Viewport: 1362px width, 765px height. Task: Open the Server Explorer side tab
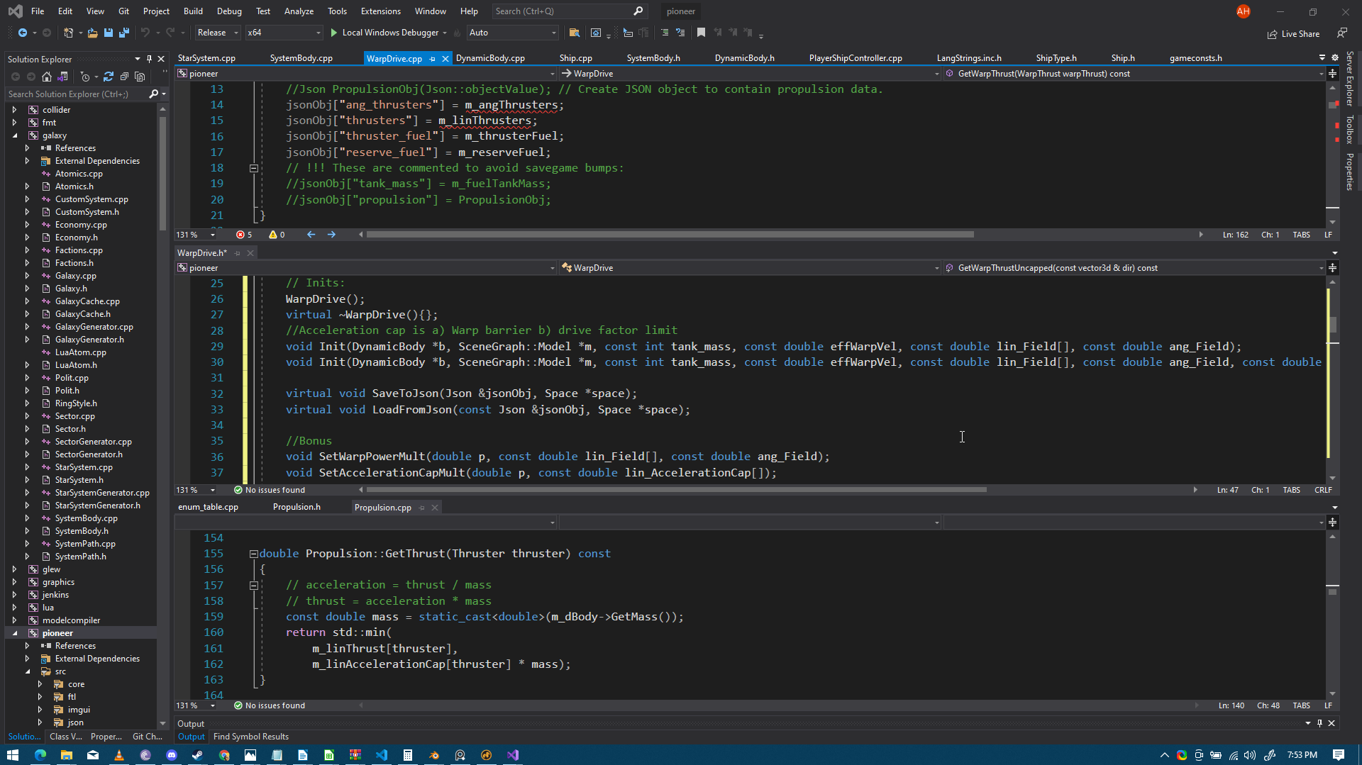[x=1350, y=79]
